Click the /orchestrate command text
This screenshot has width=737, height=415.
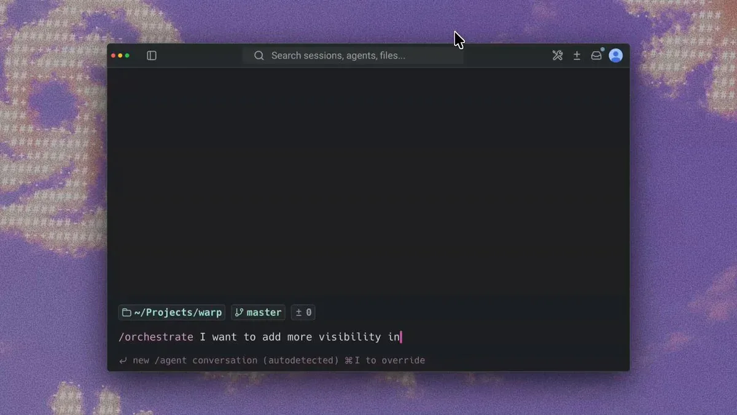tap(156, 337)
